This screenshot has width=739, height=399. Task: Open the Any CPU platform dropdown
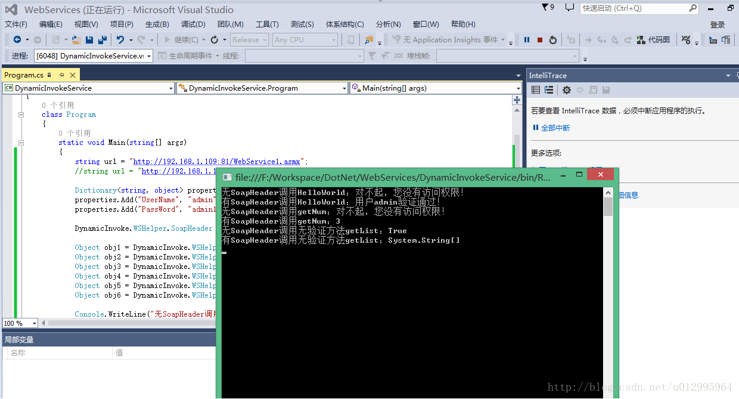306,40
